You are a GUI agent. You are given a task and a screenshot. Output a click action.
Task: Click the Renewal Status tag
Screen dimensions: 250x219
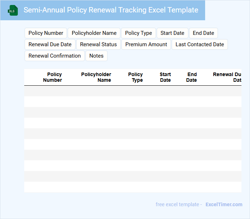click(98, 44)
